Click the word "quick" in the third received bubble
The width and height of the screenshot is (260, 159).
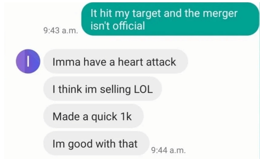click(104, 117)
